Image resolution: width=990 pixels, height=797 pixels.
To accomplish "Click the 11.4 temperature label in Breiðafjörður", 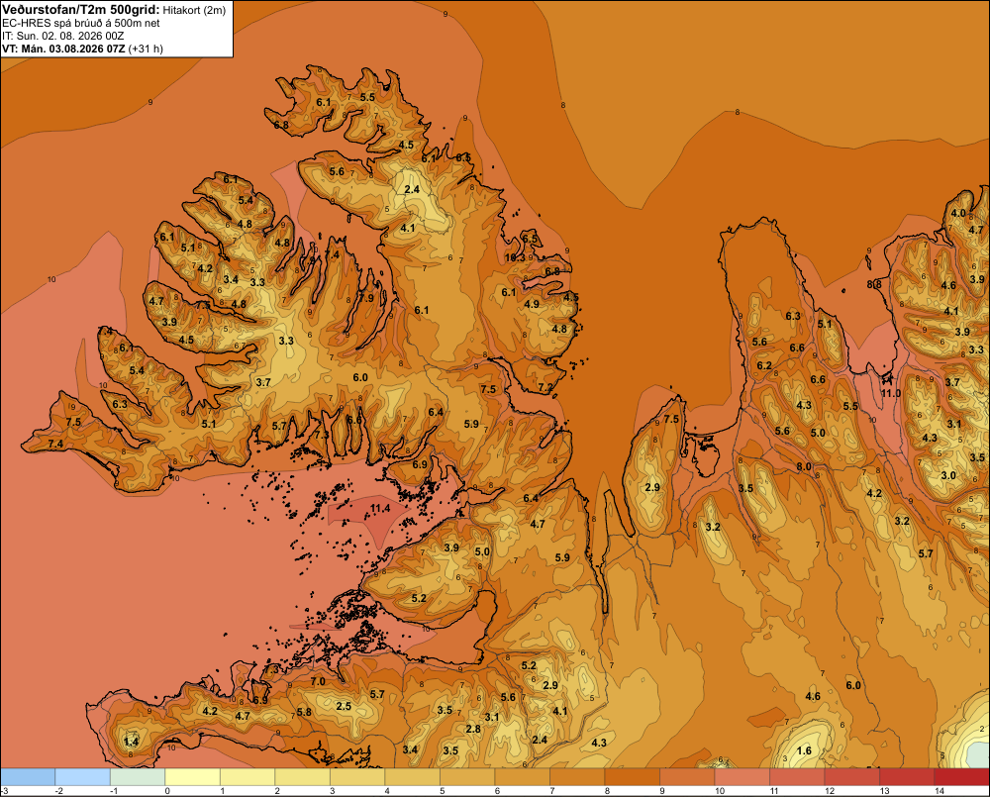I will pyautogui.click(x=380, y=508).
